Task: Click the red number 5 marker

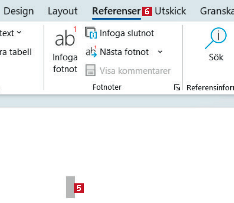Action: (79, 188)
